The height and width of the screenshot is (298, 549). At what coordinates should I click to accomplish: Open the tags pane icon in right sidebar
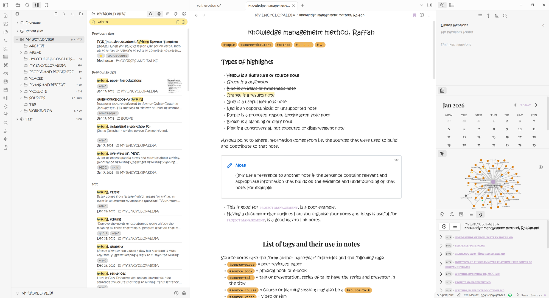[442, 214]
